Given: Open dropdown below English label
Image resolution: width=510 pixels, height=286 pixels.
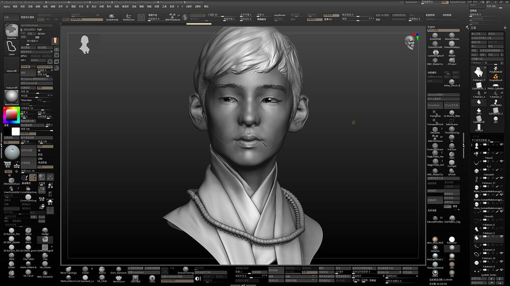Looking at the screenshot, I should coord(443,30).
